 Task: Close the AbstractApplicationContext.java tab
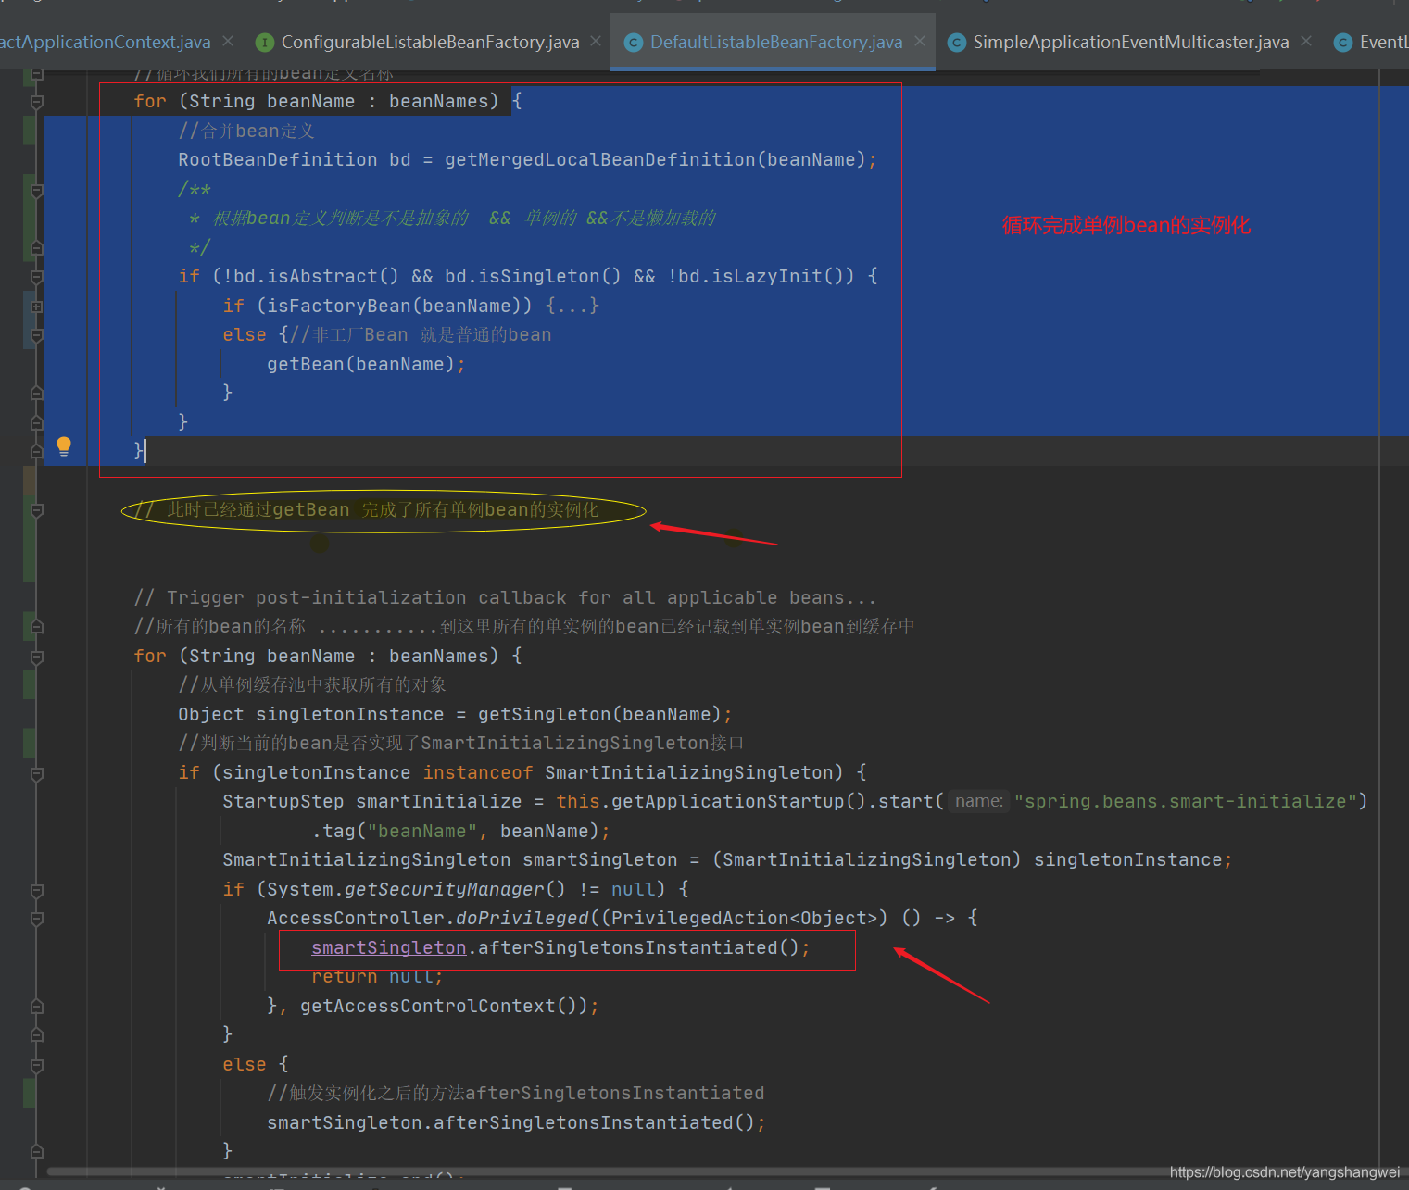pyautogui.click(x=228, y=41)
